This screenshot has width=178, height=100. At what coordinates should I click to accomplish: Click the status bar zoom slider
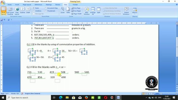point(169,94)
